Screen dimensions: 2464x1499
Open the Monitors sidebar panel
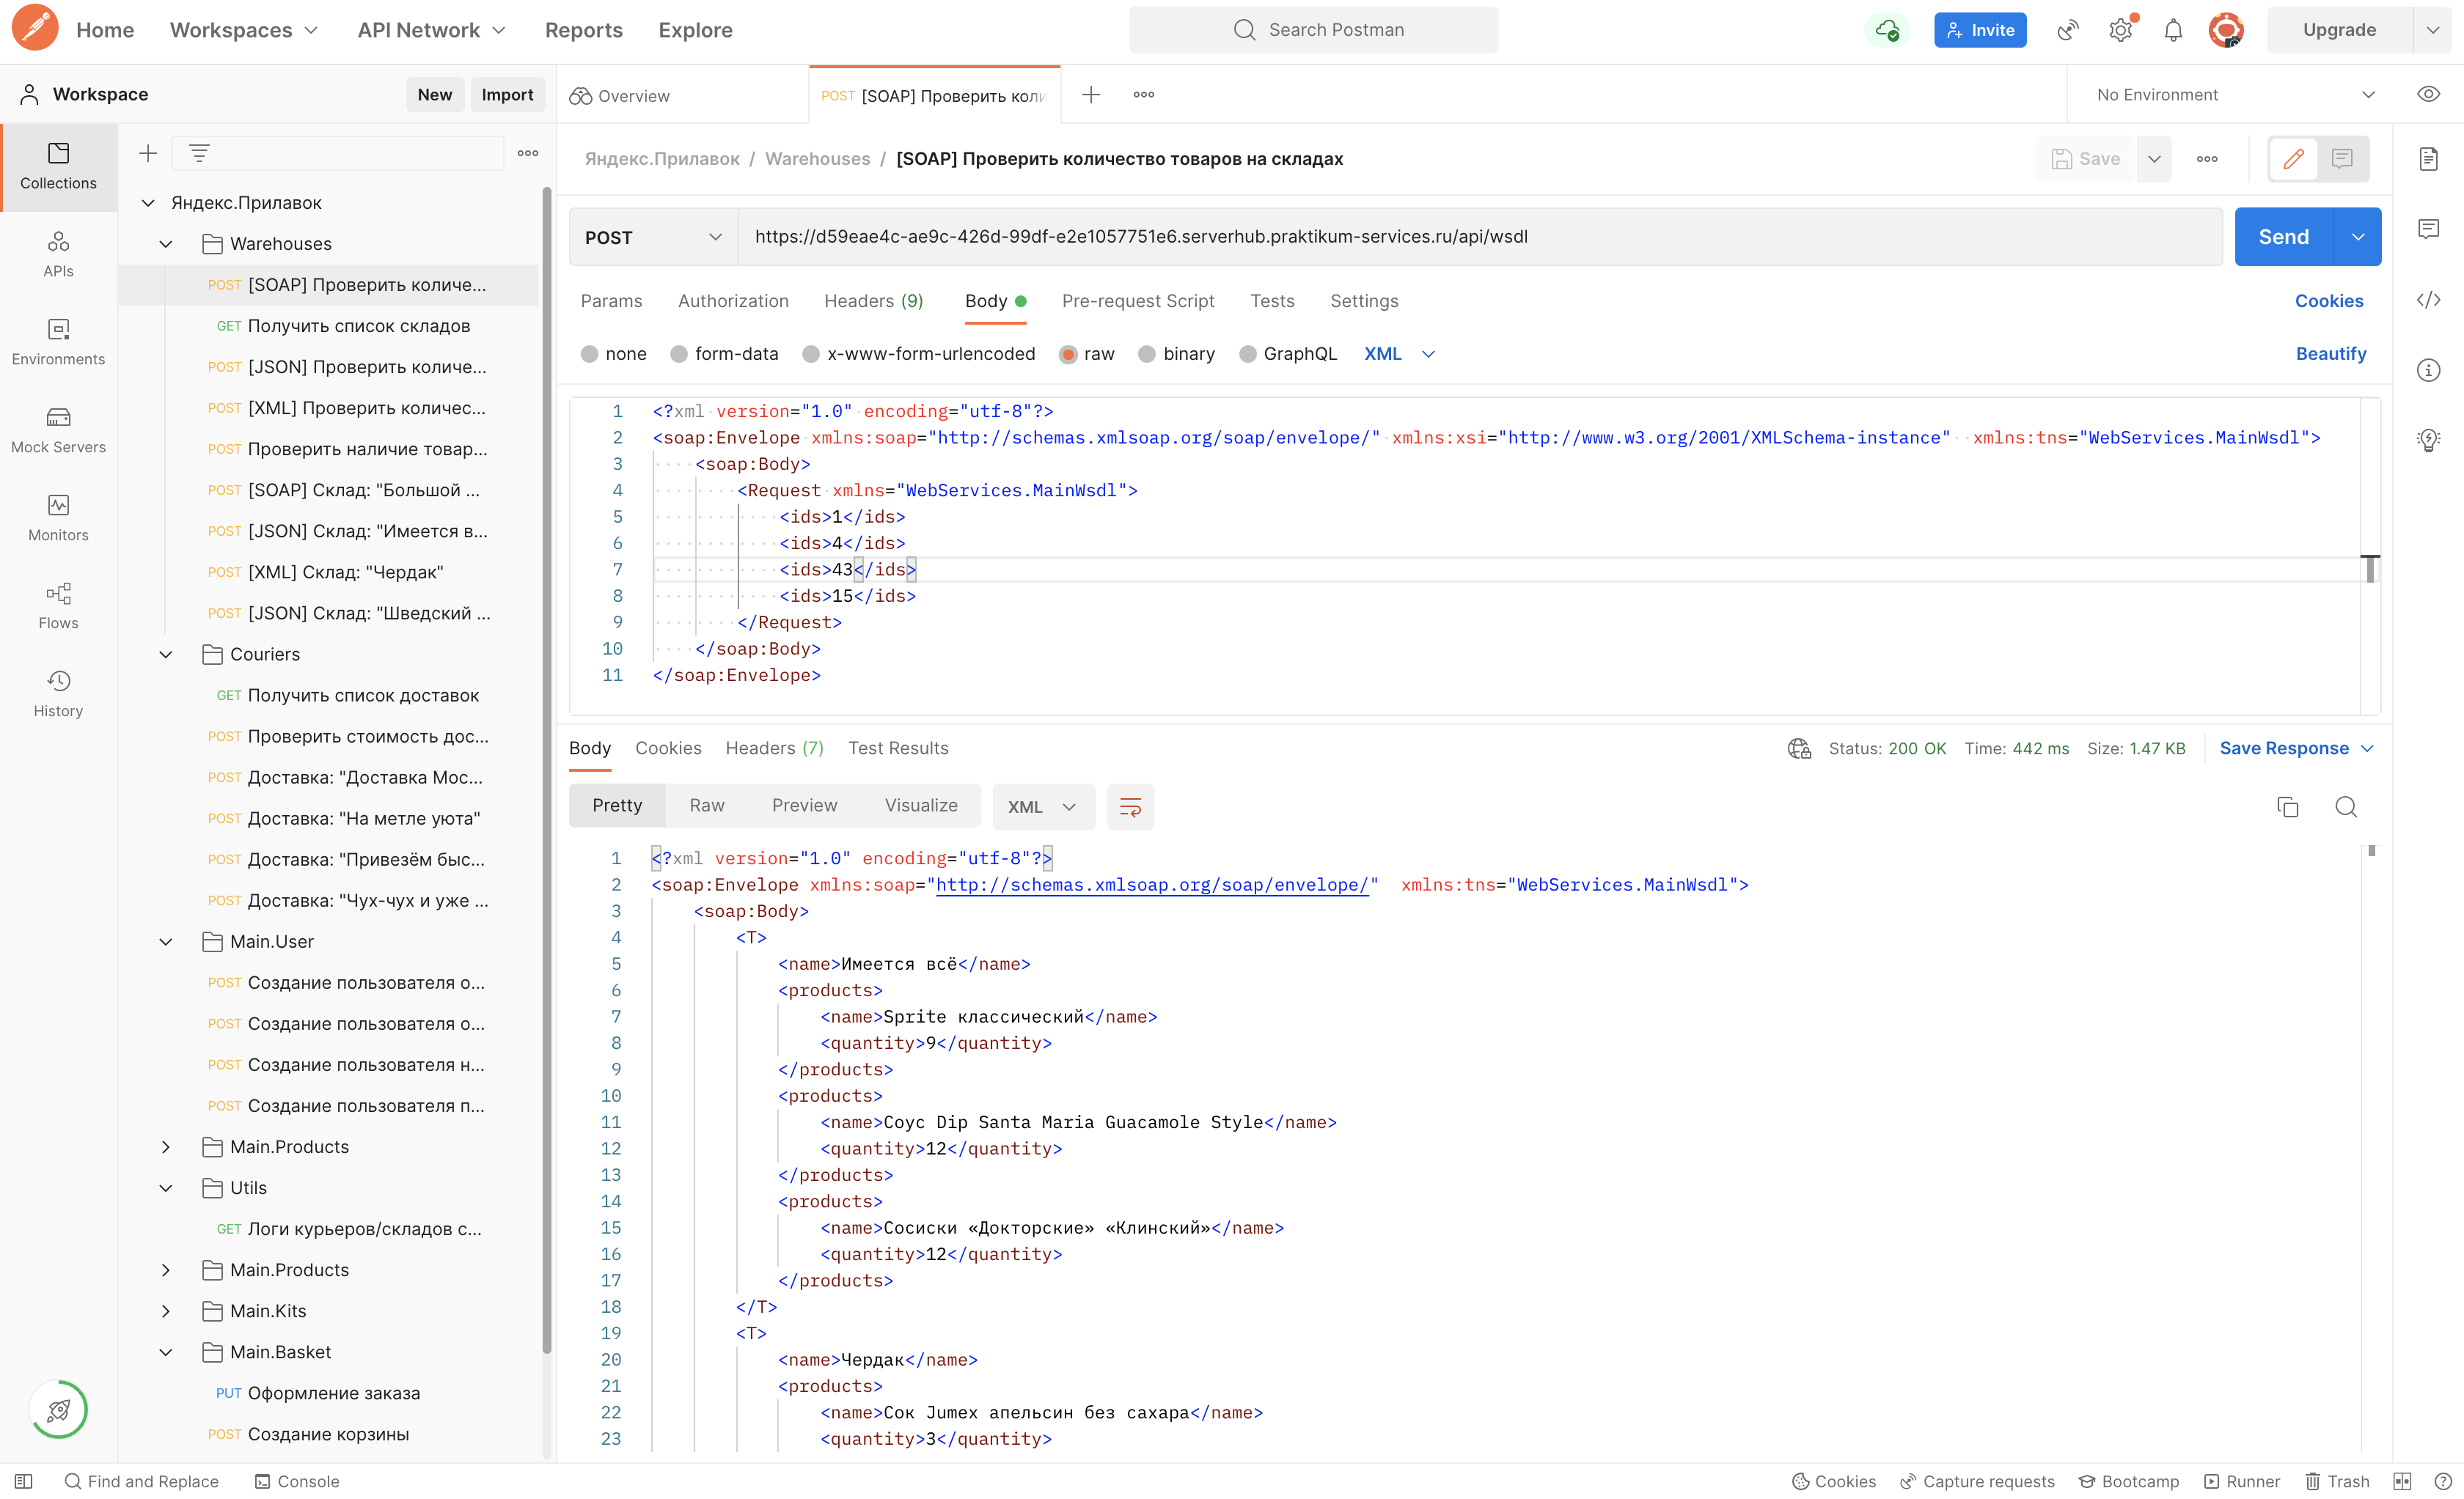point(58,518)
